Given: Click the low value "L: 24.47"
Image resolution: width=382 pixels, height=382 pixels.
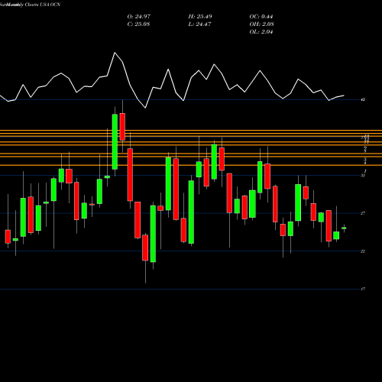Looking at the screenshot, I should (x=199, y=24).
